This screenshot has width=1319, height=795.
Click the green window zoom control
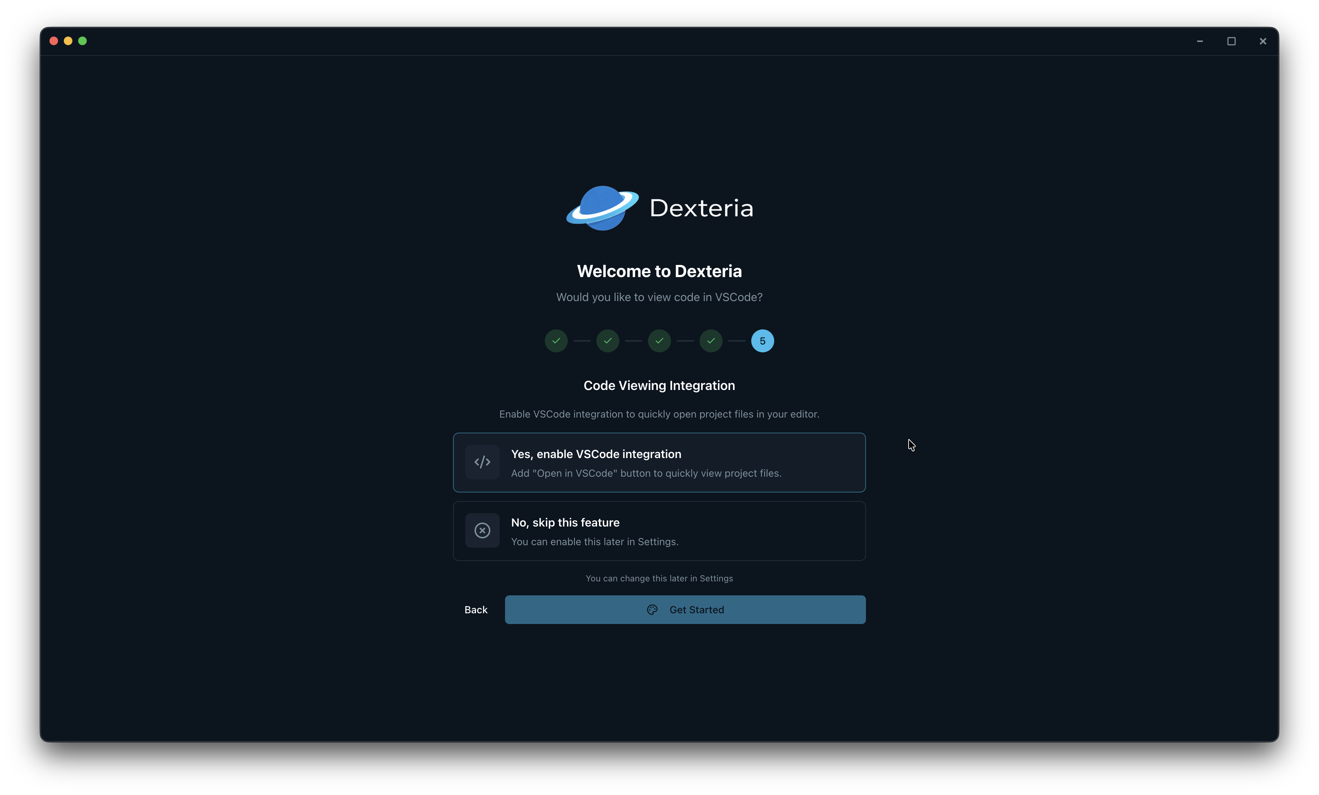[82, 41]
